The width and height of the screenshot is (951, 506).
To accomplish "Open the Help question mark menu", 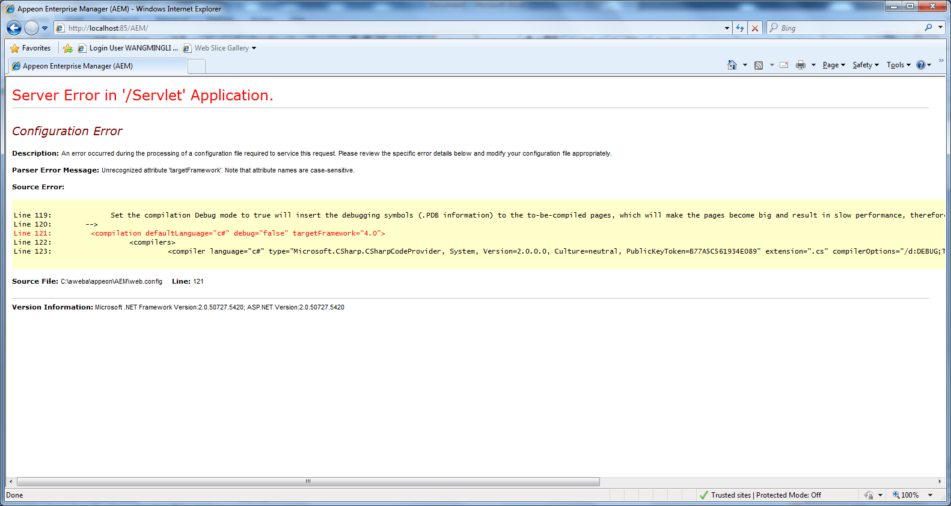I will (x=924, y=65).
